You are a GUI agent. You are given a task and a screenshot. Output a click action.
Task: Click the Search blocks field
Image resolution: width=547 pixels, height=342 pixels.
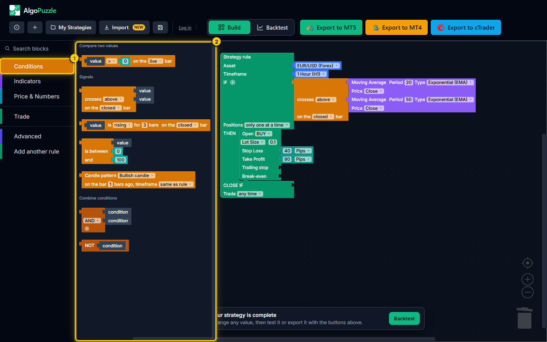(37, 49)
